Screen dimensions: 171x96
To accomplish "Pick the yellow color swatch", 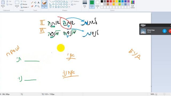I will coord(116,1).
